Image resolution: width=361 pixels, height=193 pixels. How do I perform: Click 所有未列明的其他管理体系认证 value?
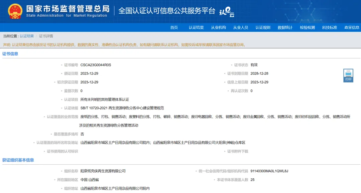point(105,100)
